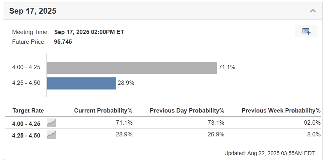Viewport: 326px width, 161px height.
Task: Click the 92.0% previous week probability cell
Action: click(313, 123)
